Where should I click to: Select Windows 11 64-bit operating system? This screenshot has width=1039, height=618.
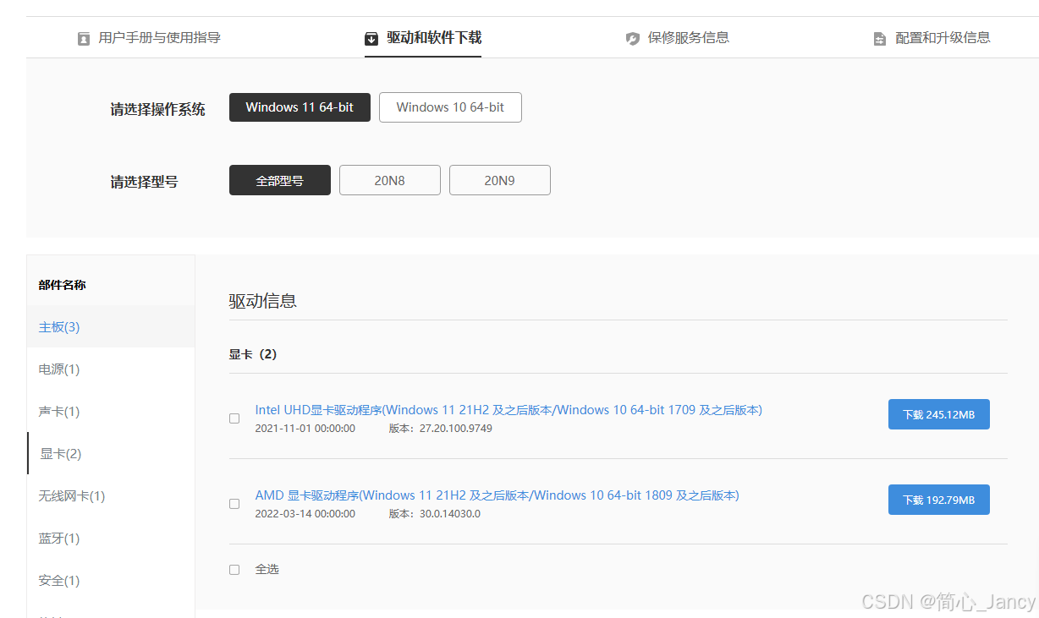tap(300, 107)
